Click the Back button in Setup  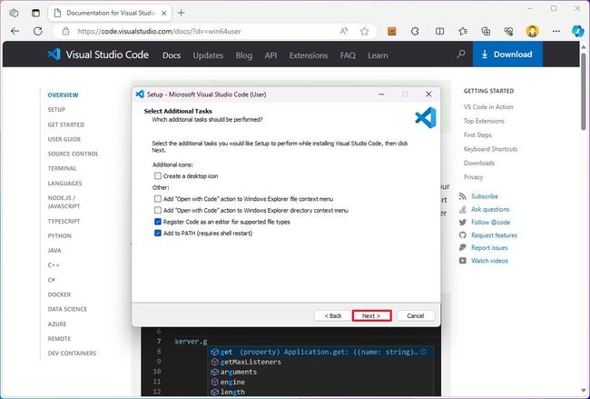tap(333, 315)
